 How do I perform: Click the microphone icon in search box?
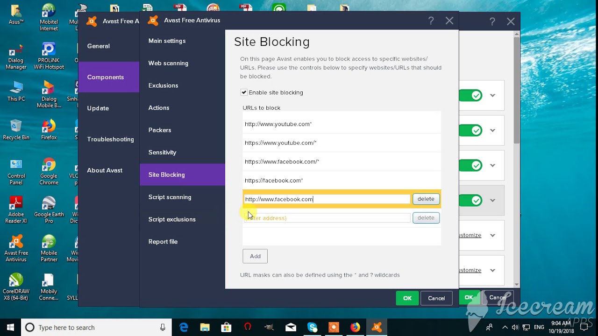[x=163, y=327]
